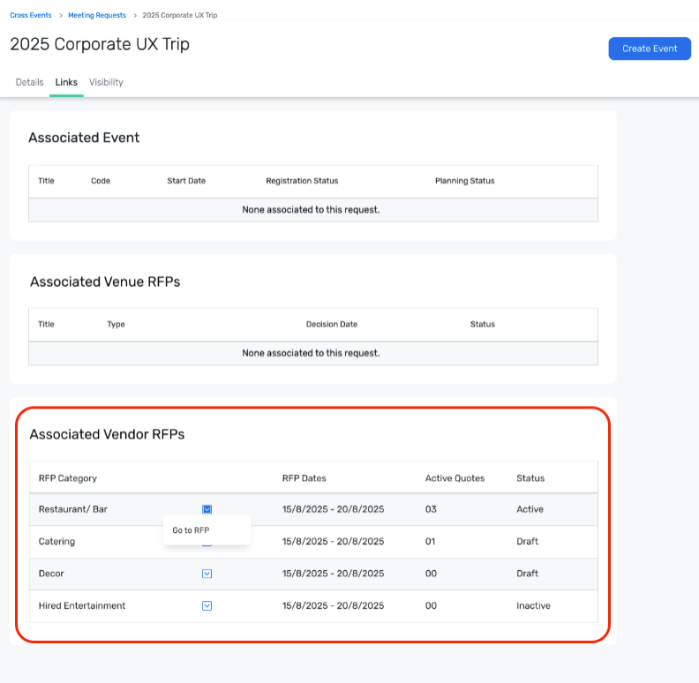Click the Registration Status column header
Screen dimensions: 699x683
pos(302,181)
